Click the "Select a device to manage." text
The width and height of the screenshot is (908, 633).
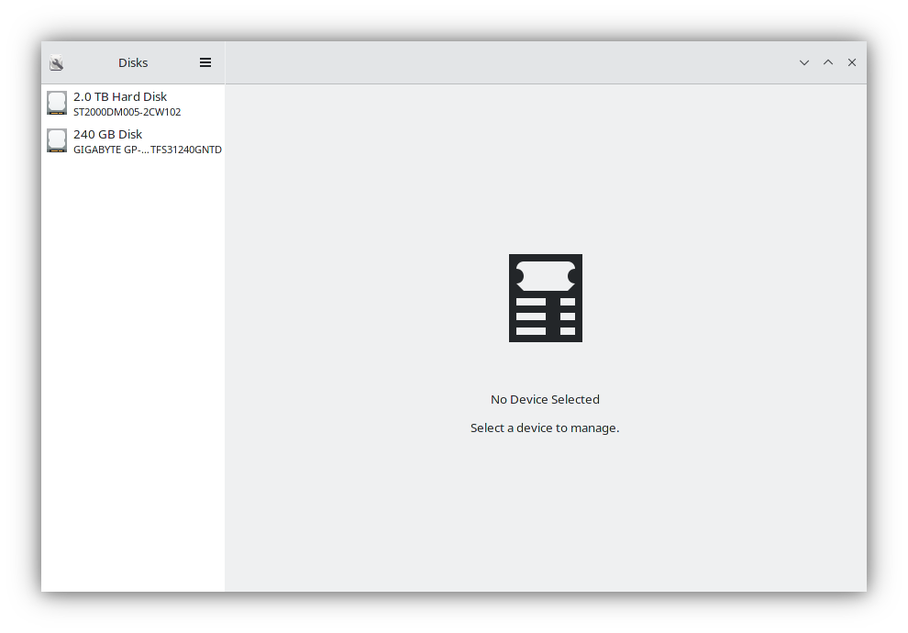(545, 428)
